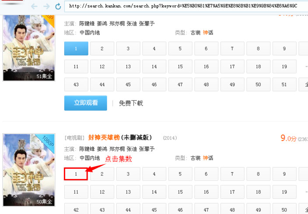Select episode 3 of the 未删减版 series
The width and height of the screenshot is (308, 214).
tap(128, 174)
